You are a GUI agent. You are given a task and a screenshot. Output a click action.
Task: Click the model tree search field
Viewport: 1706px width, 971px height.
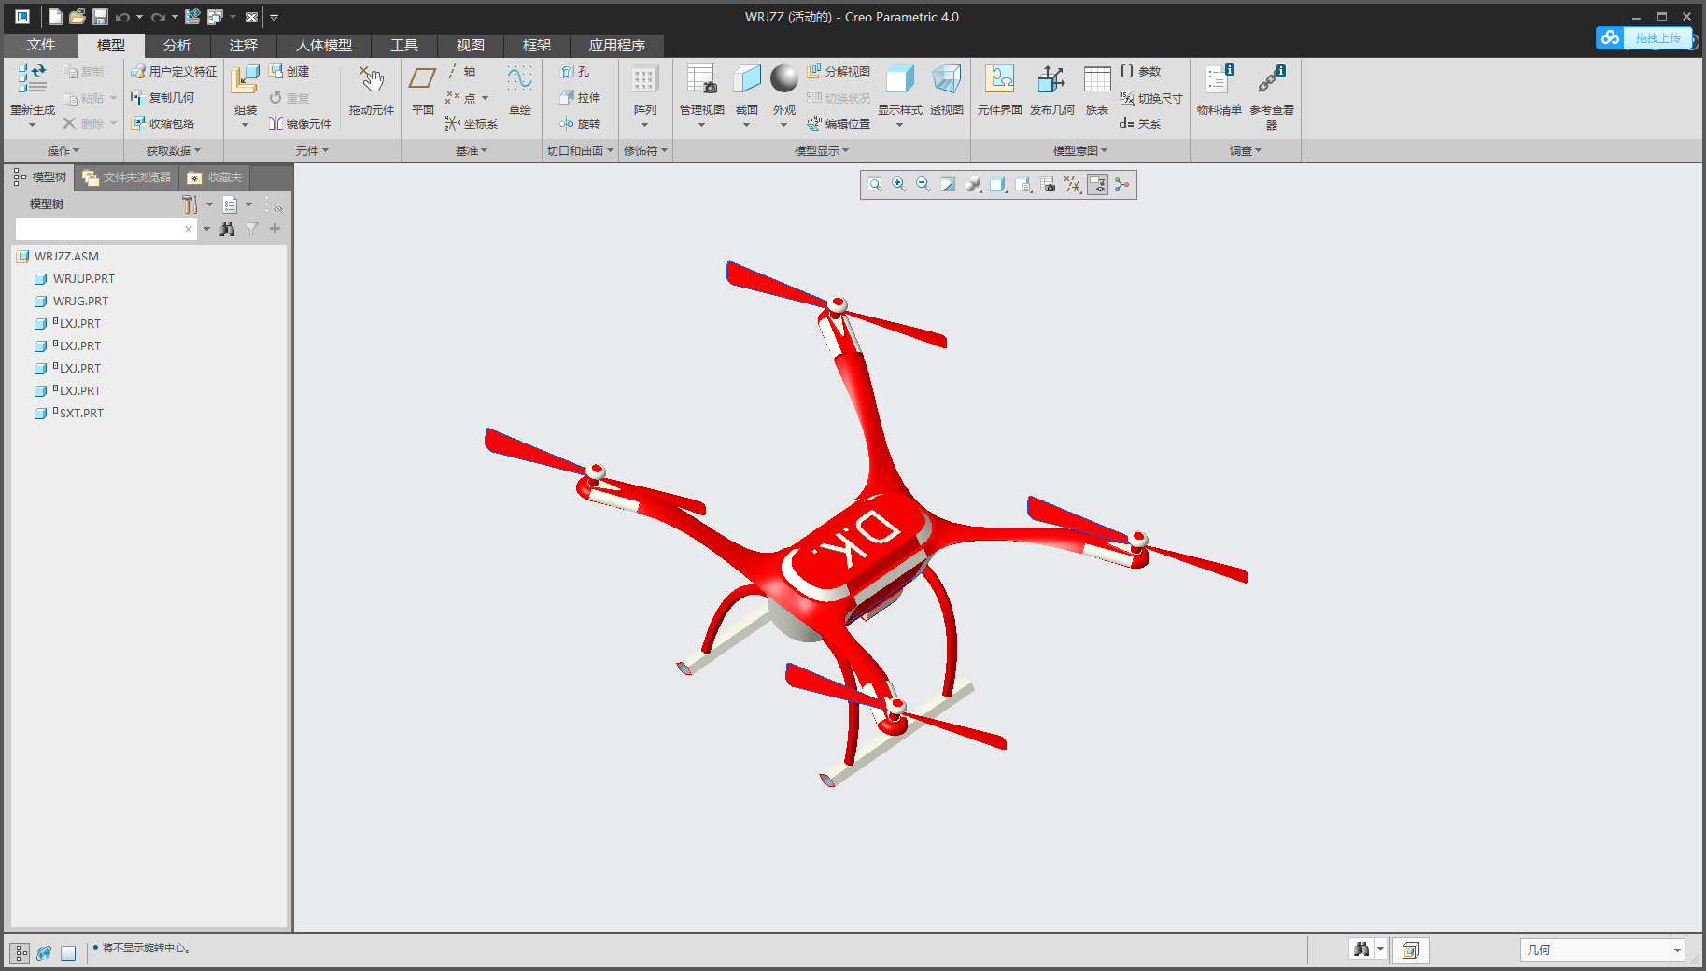click(x=106, y=229)
